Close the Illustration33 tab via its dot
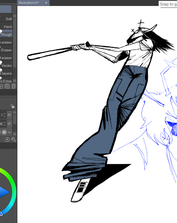 pyautogui.click(x=46, y=3)
